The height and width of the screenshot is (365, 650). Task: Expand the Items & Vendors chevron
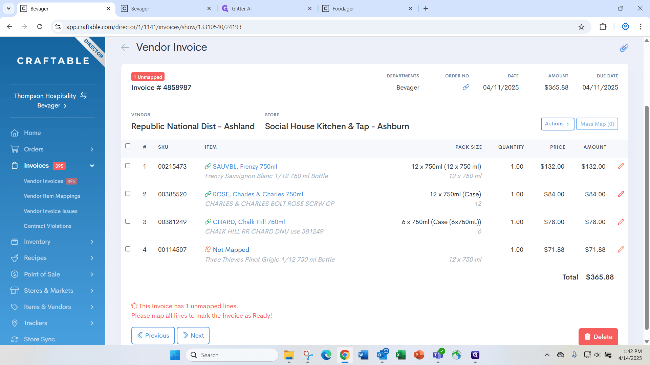pos(92,307)
